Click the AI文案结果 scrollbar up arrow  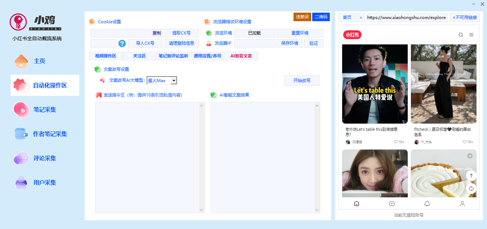click(x=317, y=105)
